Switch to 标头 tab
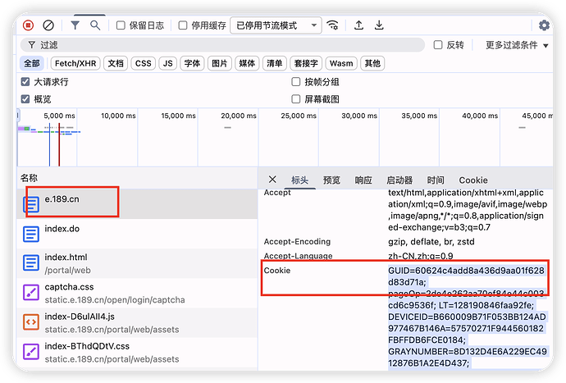This screenshot has width=566, height=383. (x=299, y=180)
